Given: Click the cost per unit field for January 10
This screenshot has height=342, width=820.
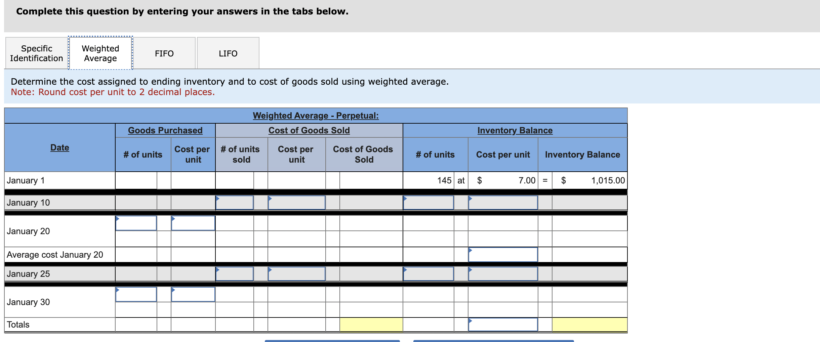Looking at the screenshot, I should tap(296, 203).
